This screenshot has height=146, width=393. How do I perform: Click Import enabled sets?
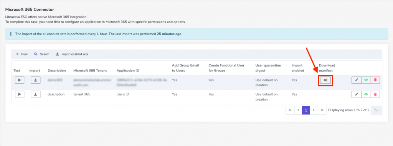click(72, 54)
